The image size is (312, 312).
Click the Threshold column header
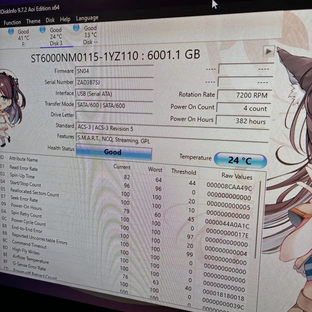pos(184,171)
